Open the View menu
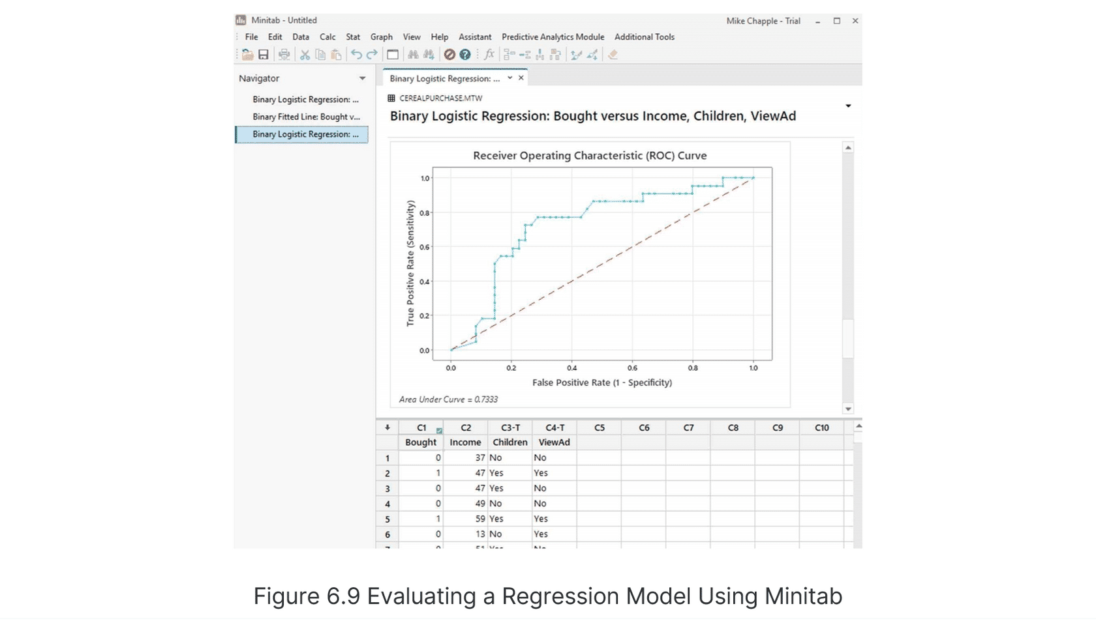1096x623 pixels. tap(412, 37)
